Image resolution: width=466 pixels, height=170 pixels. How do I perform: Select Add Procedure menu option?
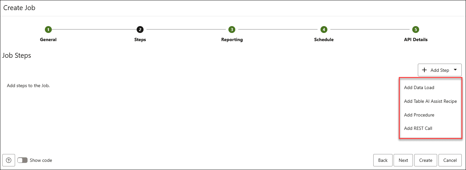(419, 115)
